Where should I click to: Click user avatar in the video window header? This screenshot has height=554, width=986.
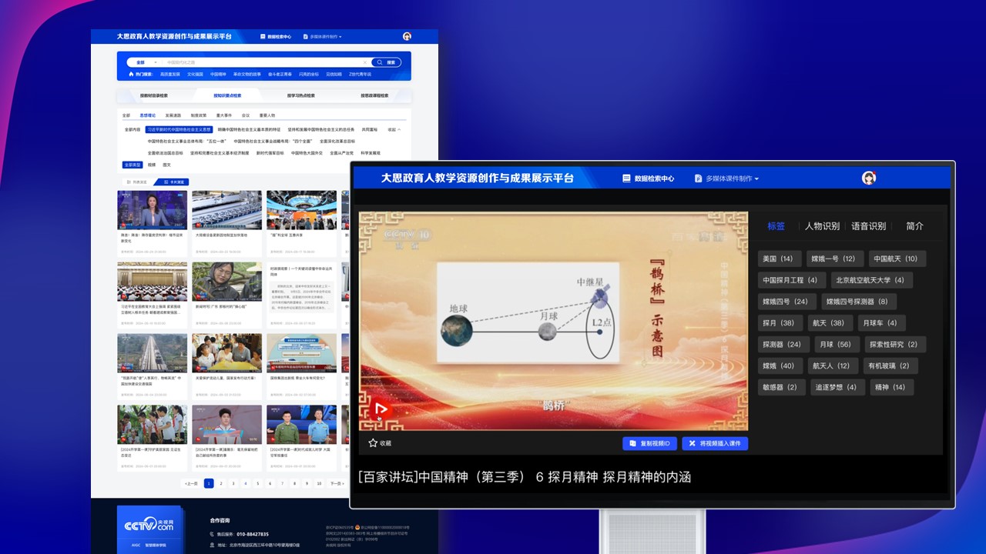pos(869,178)
